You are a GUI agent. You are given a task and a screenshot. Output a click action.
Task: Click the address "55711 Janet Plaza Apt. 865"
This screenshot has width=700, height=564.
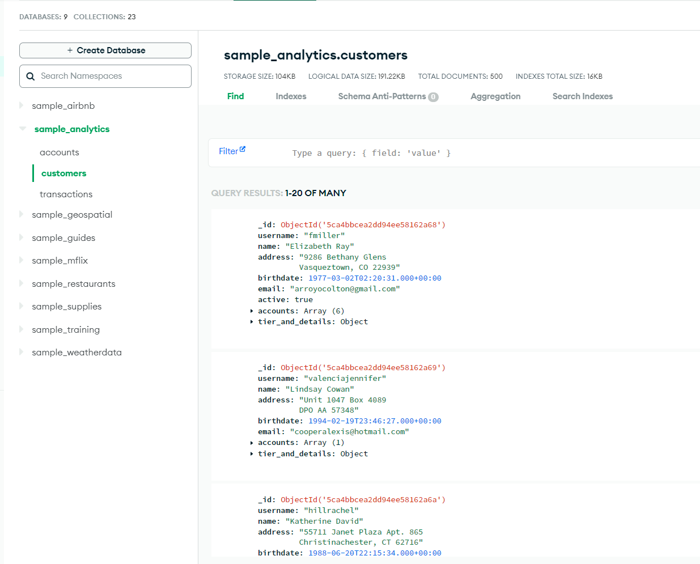click(361, 532)
